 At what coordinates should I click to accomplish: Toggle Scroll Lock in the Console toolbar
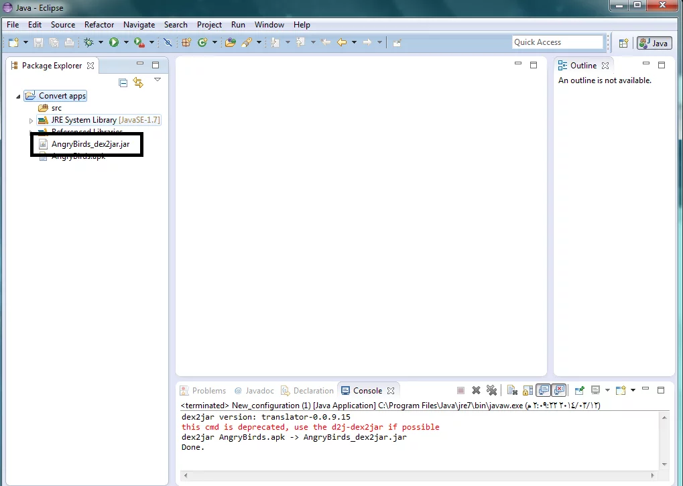point(527,390)
